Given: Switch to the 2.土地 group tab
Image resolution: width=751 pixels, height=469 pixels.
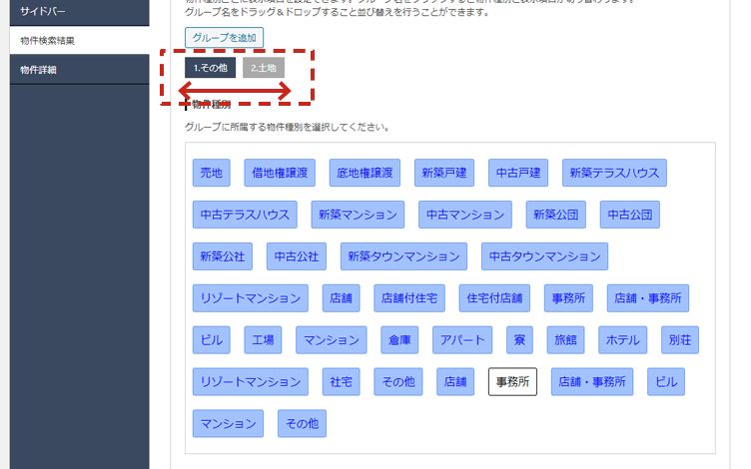Looking at the screenshot, I should (x=264, y=68).
